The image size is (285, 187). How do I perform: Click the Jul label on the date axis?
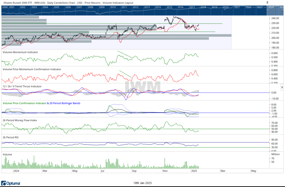tap(103, 171)
